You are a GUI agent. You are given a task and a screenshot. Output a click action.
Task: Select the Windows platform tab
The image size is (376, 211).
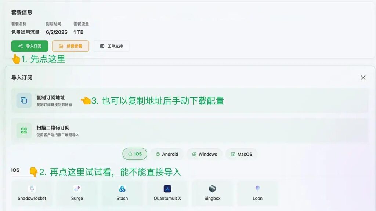205,154
